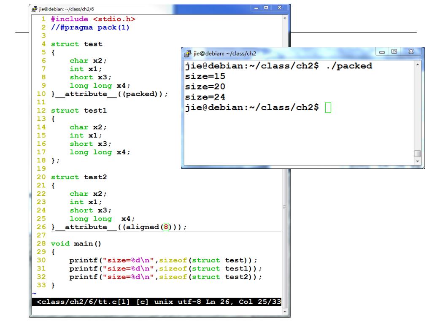Click 'int x1;' on line 23
432x324 pixels.
pyautogui.click(x=86, y=202)
